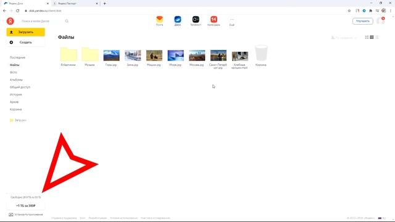
Task: Click the +1 ТБ за 300₽ offer button
Action: click(26, 205)
